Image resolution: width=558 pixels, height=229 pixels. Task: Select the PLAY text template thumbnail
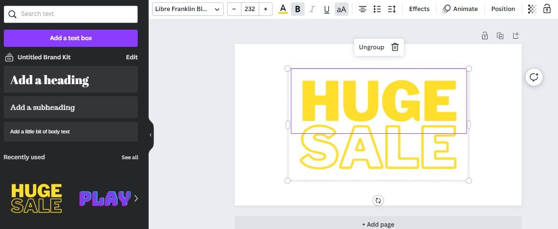tap(105, 198)
